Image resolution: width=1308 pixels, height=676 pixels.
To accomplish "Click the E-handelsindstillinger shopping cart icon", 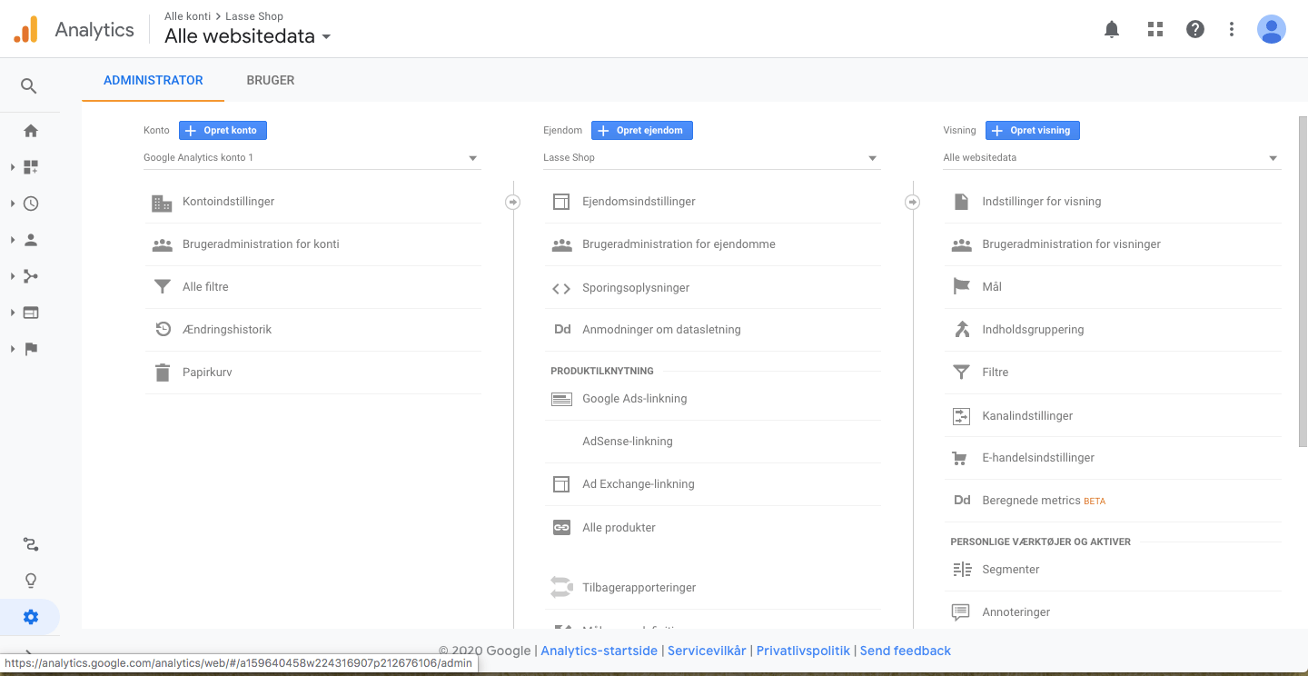I will pyautogui.click(x=960, y=459).
